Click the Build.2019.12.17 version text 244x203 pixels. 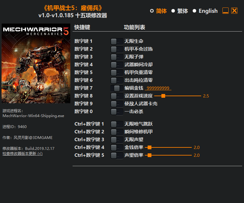pyautogui.click(x=40, y=148)
